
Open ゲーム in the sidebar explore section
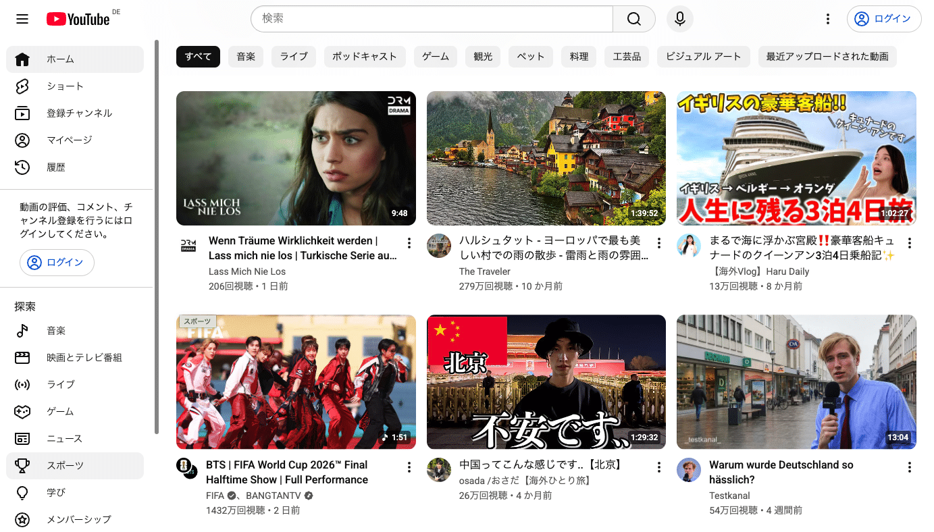[x=75, y=412]
